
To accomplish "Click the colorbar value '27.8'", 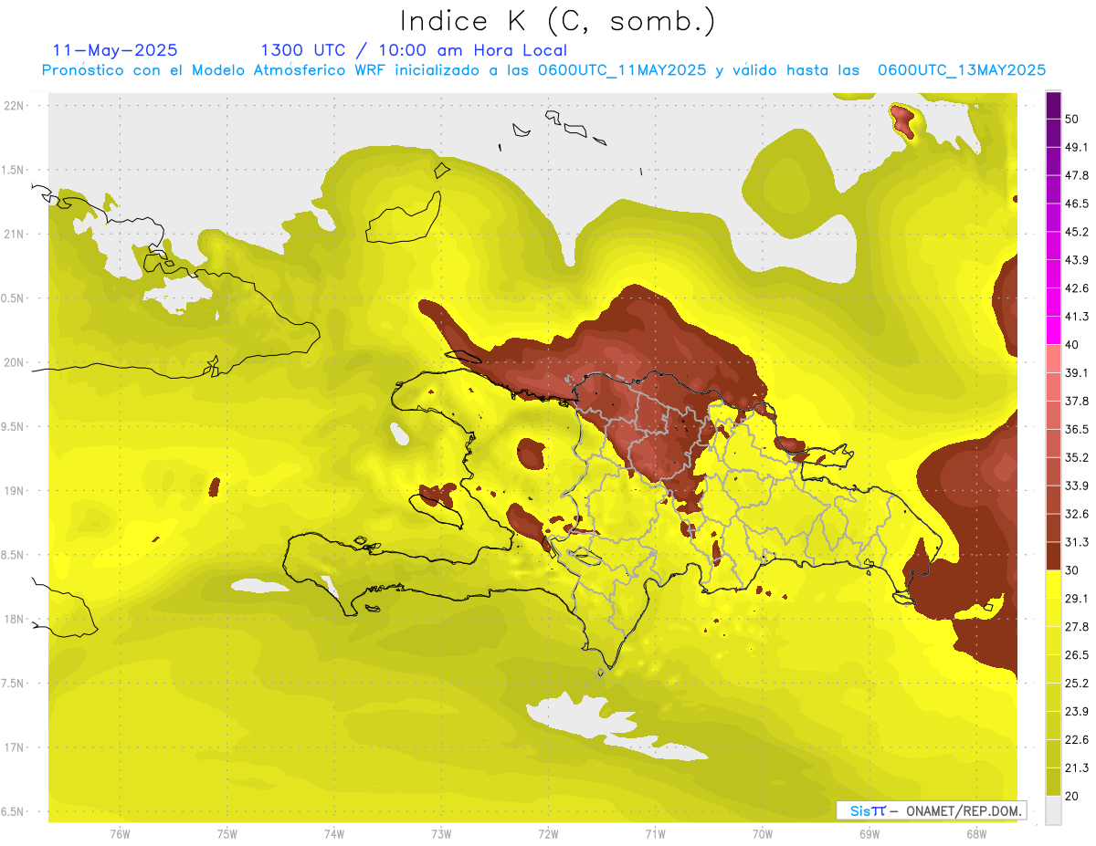I will 1077,627.
